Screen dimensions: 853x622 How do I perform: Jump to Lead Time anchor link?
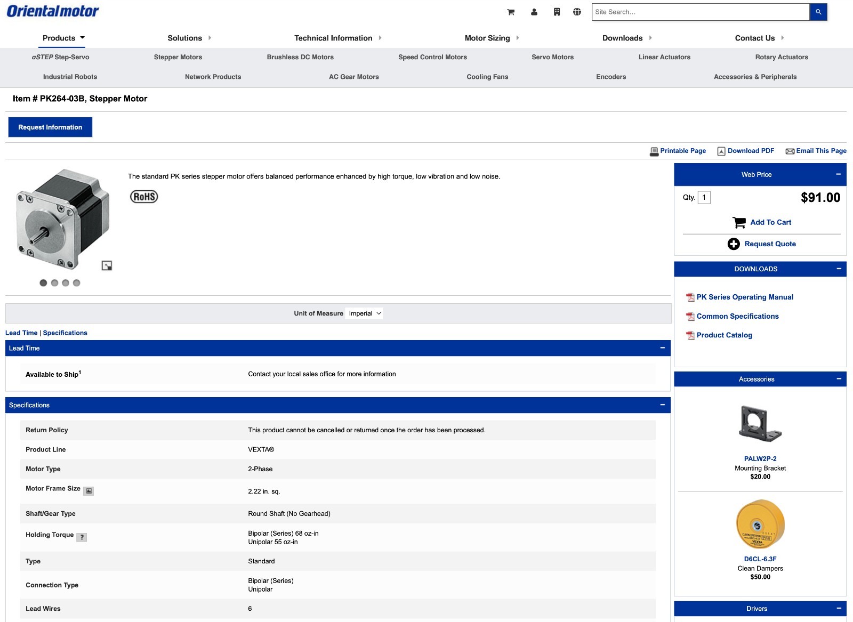[21, 333]
